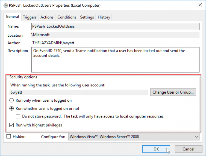Image resolution: width=206 pixels, height=156 pixels.
Task: View the History tab
Action: (x=104, y=17)
